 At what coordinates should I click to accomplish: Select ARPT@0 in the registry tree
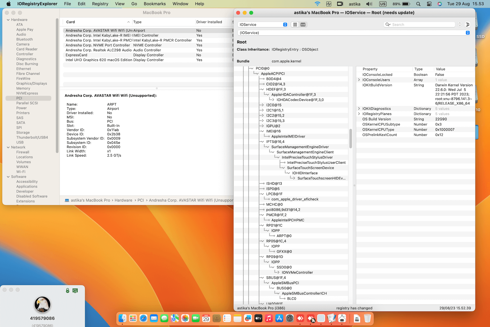click(x=284, y=236)
